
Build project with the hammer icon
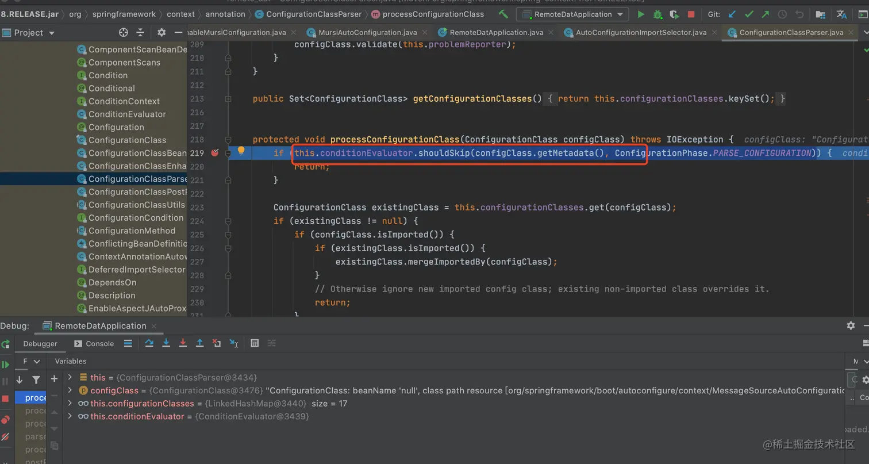[x=503, y=14]
